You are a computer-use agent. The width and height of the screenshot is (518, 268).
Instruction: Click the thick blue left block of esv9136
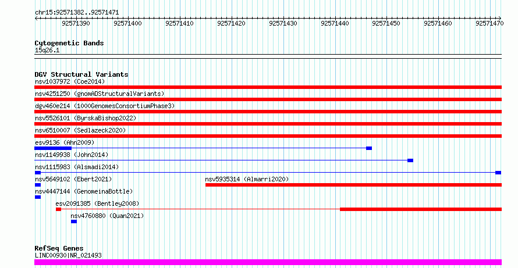(x=53, y=148)
